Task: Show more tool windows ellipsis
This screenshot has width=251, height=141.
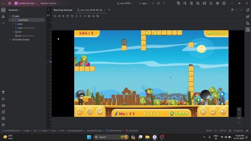Action: click(x=3, y=23)
